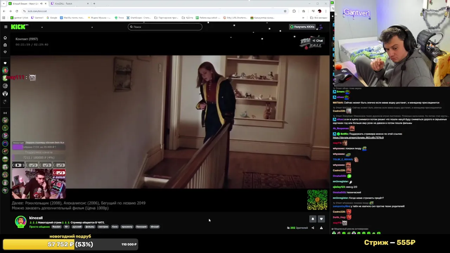Open the gantver1 | Kick bookmark

pyautogui.click(x=20, y=18)
